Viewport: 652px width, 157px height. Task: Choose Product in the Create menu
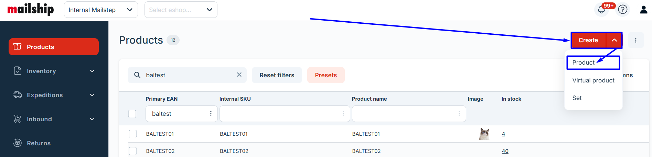(583, 63)
